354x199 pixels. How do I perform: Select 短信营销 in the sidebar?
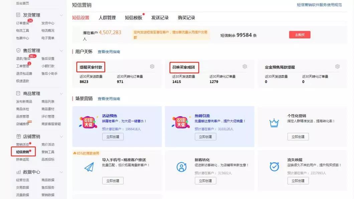point(22,152)
